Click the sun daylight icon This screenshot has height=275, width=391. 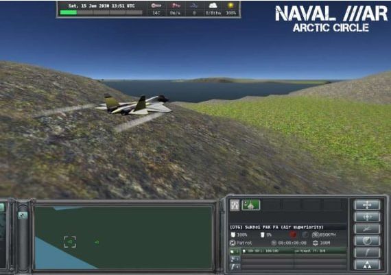pyautogui.click(x=230, y=5)
